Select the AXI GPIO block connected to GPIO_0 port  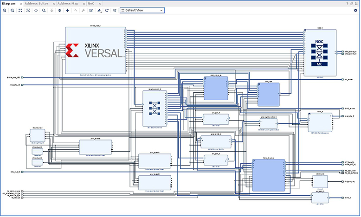(x=320, y=198)
